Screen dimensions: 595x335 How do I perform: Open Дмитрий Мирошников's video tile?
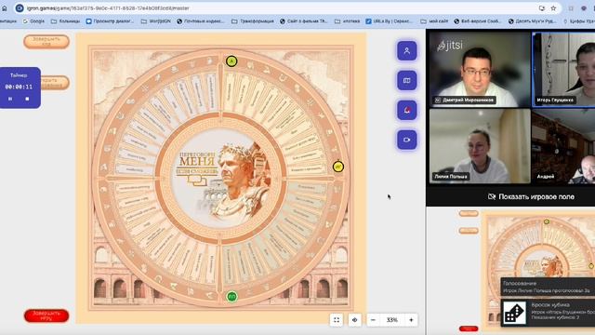(480, 70)
